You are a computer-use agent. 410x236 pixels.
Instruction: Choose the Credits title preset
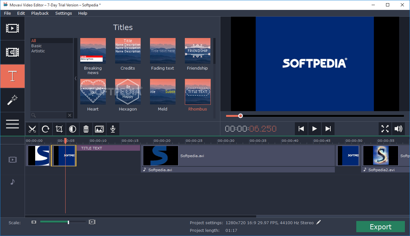(128, 51)
